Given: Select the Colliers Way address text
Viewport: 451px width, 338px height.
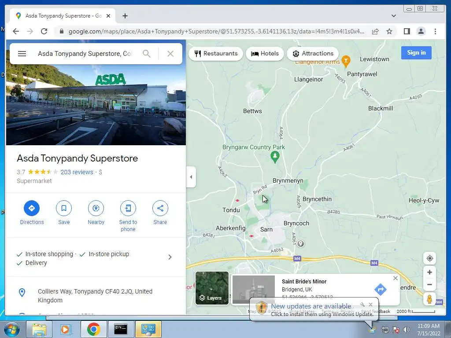Looking at the screenshot, I should tap(95, 296).
